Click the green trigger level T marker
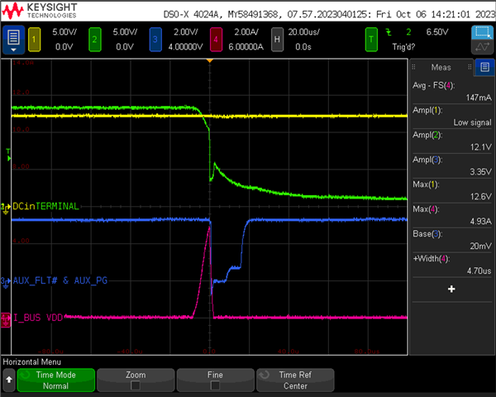 pyautogui.click(x=8, y=155)
